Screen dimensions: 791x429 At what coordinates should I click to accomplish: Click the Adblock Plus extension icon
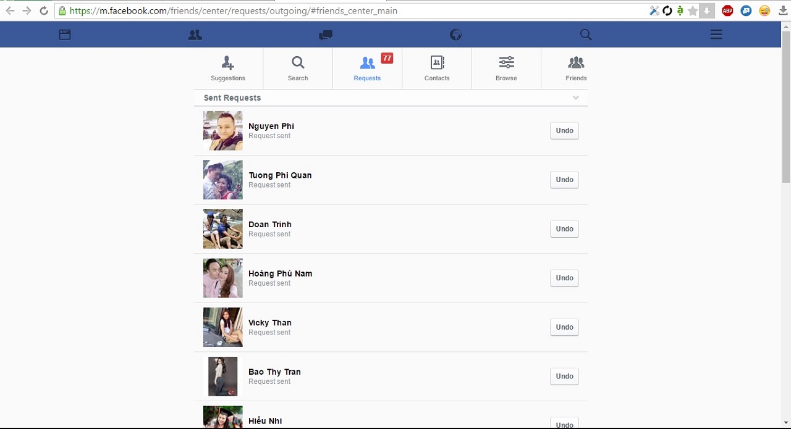pos(727,10)
